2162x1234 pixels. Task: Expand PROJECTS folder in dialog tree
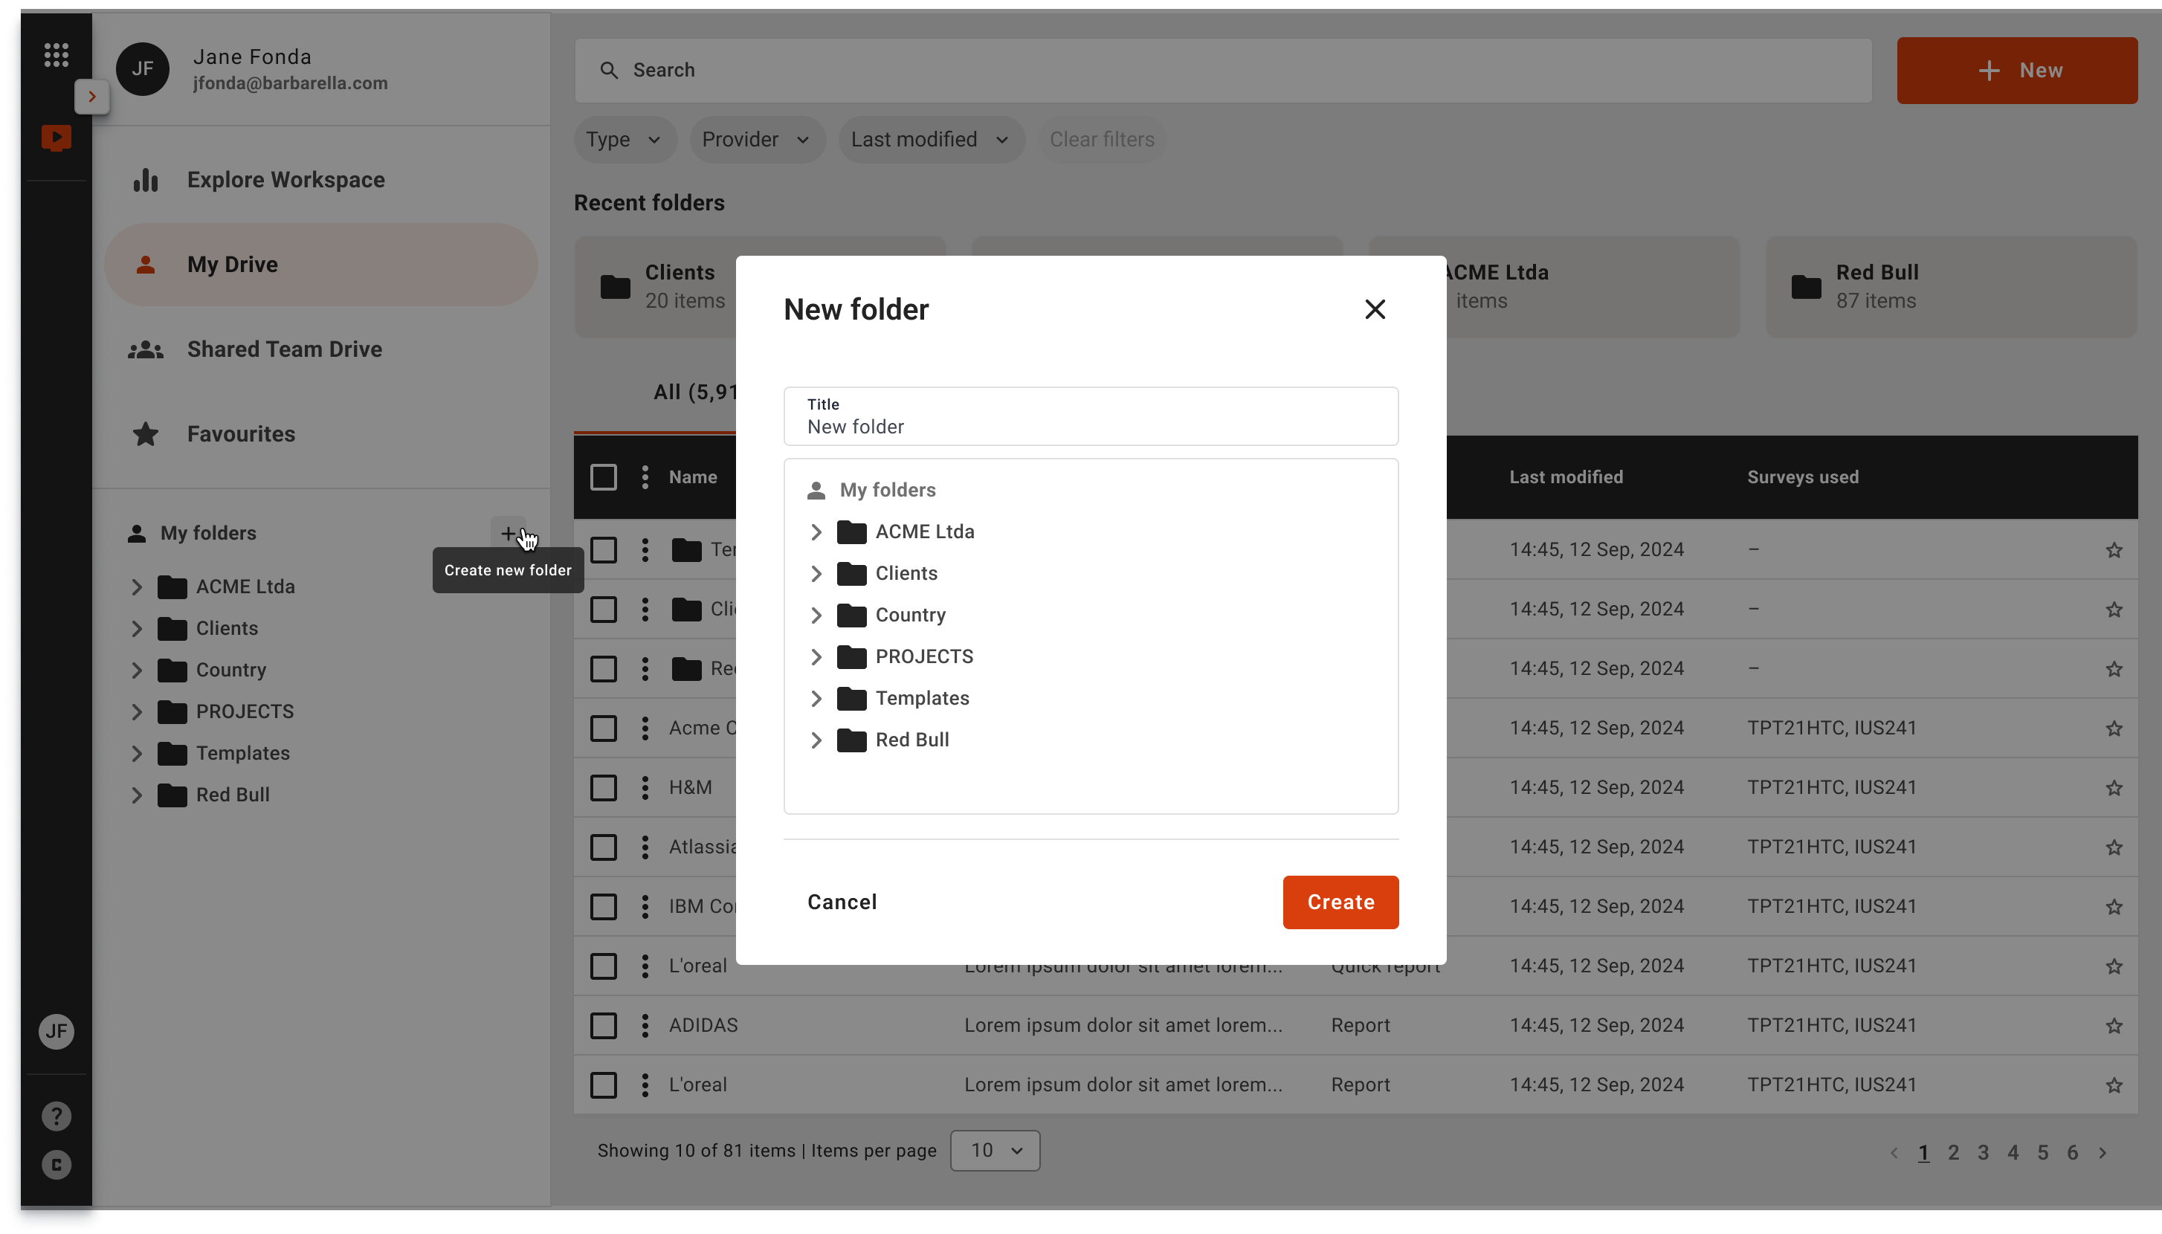pyautogui.click(x=816, y=657)
